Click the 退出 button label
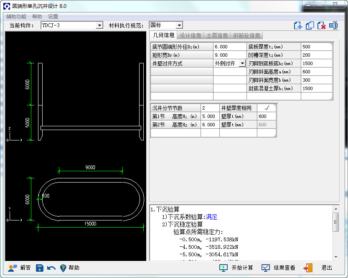 pyautogui.click(x=327, y=268)
